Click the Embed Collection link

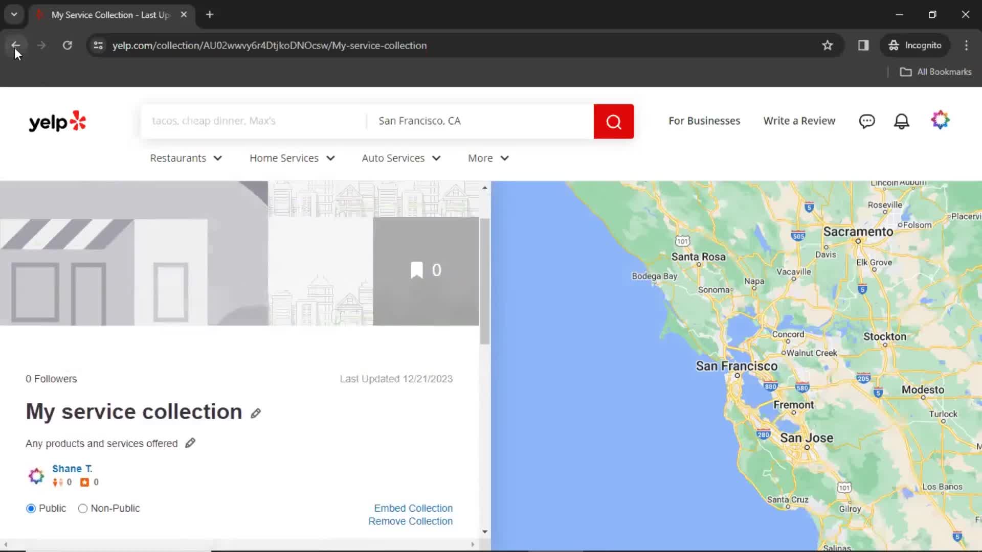click(413, 508)
